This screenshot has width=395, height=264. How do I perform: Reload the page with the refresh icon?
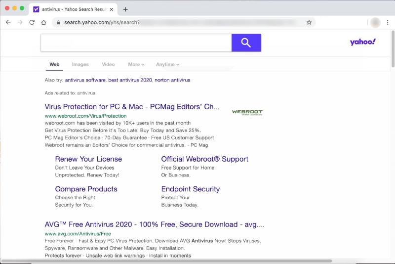32,22
